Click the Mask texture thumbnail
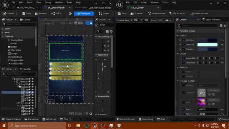Screen dimensions: 229x129 pos(201,102)
